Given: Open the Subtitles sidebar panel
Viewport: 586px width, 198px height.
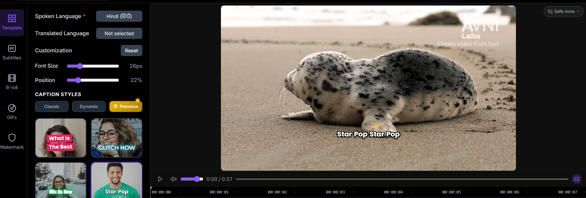Looking at the screenshot, I should coord(12,52).
